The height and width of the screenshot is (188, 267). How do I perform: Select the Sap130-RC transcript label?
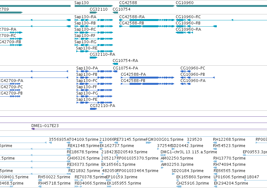pos(85,29)
